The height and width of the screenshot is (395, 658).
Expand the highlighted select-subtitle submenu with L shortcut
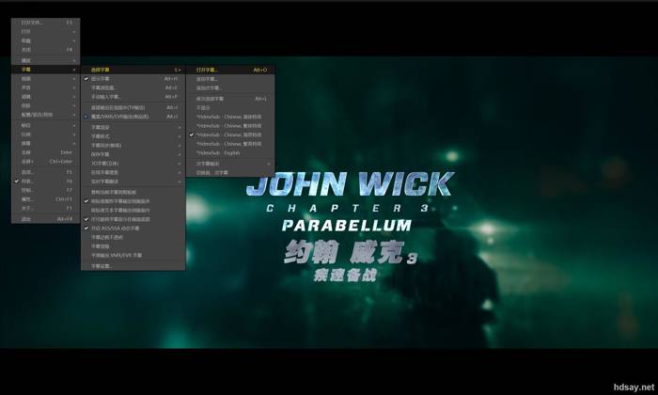[x=133, y=70]
